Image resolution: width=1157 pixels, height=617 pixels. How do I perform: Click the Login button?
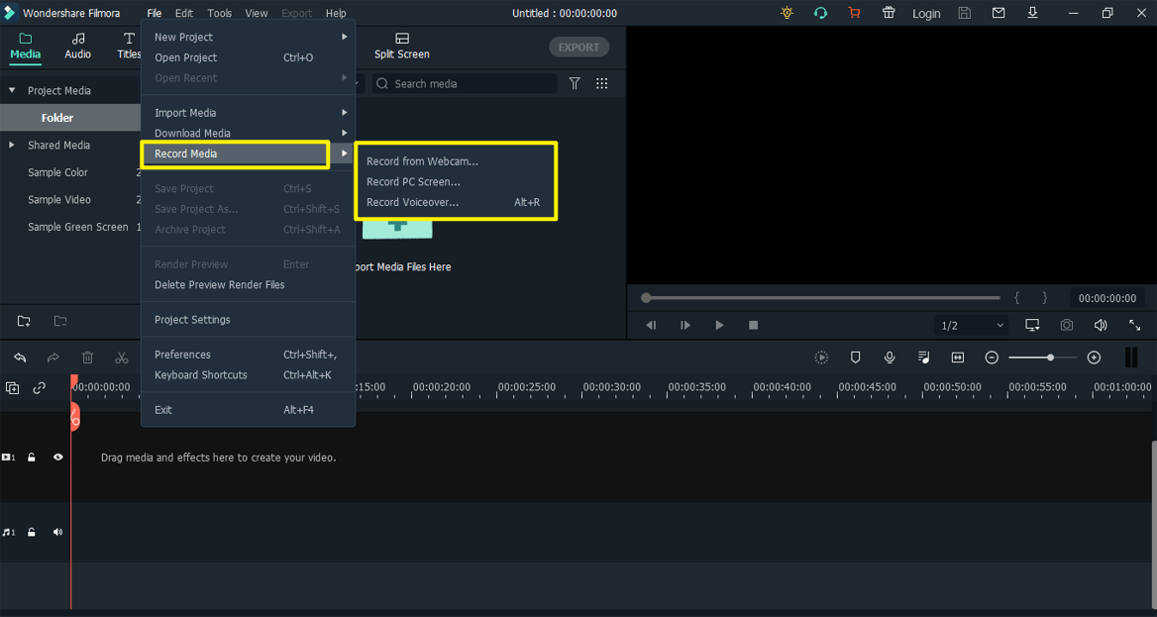coord(926,13)
